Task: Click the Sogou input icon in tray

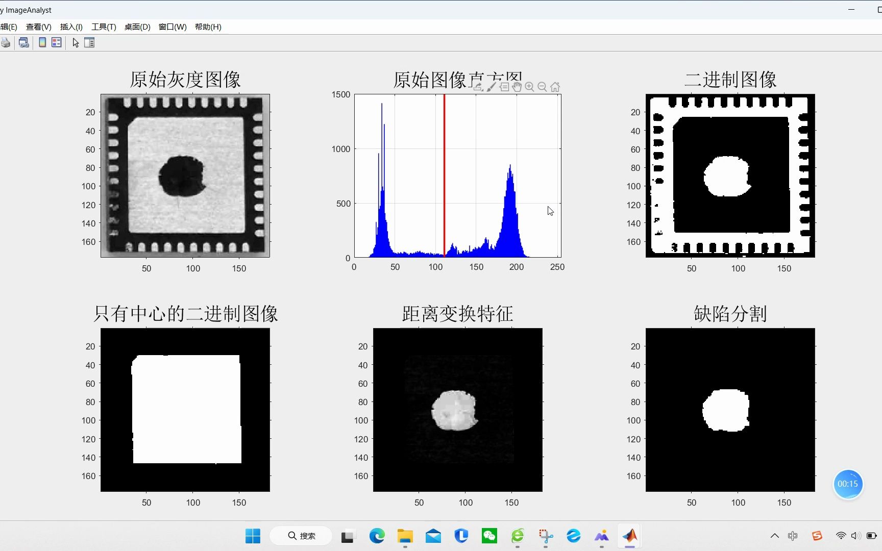Action: [x=817, y=536]
